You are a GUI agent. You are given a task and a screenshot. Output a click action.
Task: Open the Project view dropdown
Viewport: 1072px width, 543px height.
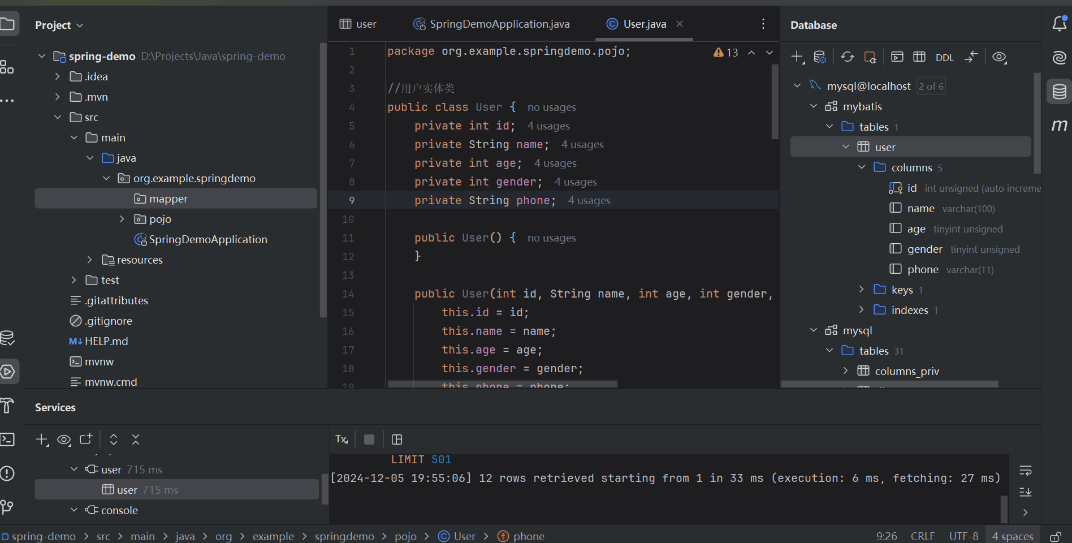[x=59, y=25]
